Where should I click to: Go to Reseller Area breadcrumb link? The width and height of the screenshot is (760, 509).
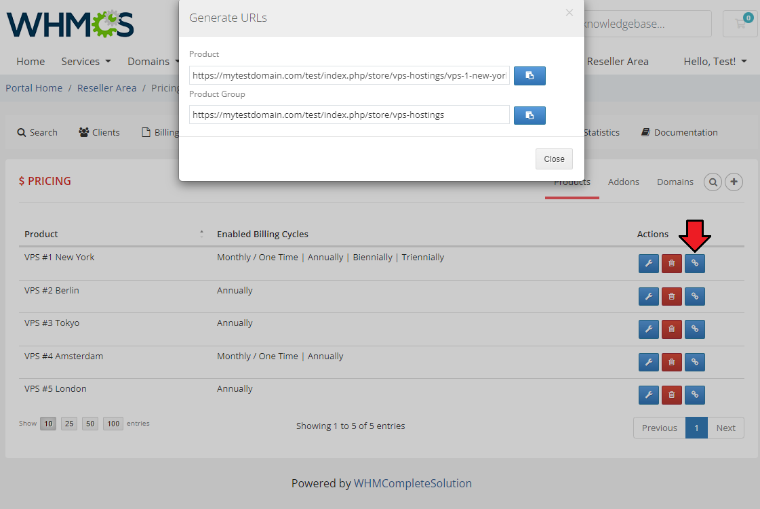(x=106, y=88)
